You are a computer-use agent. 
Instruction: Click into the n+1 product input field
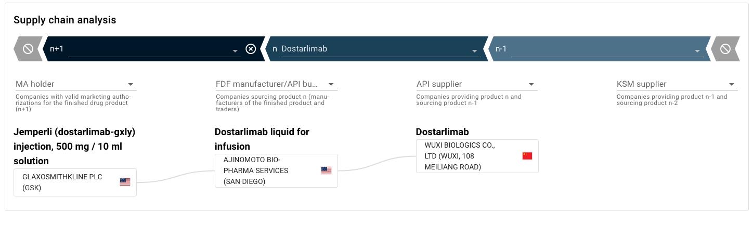148,49
